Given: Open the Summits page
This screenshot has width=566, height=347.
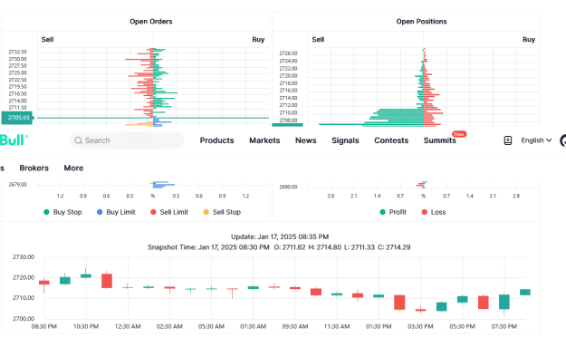Looking at the screenshot, I should [x=439, y=140].
